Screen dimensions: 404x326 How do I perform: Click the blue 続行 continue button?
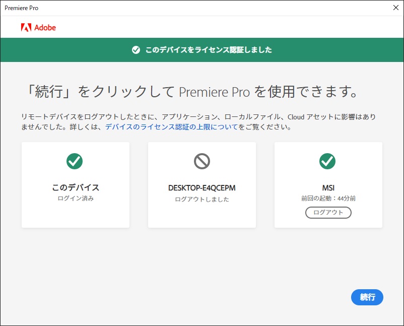tap(367, 297)
